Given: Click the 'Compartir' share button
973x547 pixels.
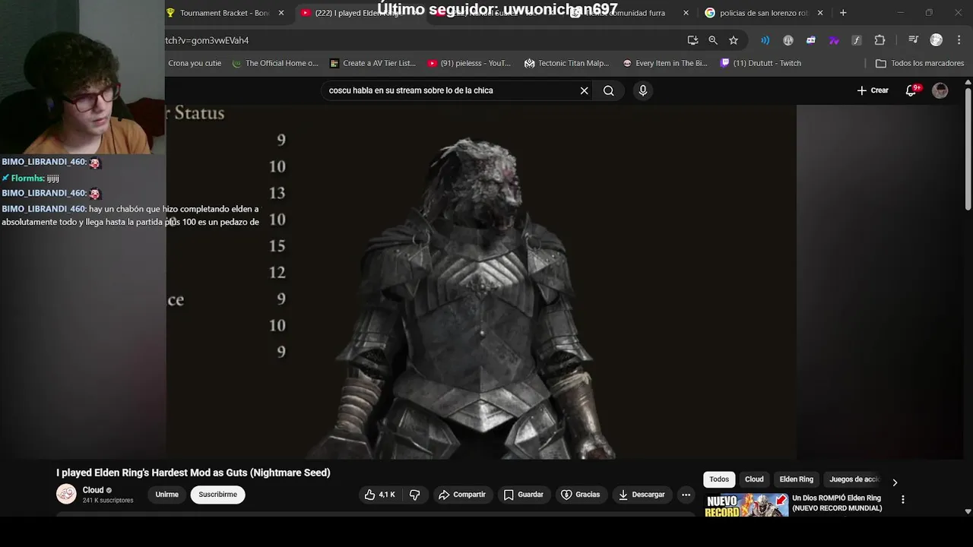Looking at the screenshot, I should (462, 495).
